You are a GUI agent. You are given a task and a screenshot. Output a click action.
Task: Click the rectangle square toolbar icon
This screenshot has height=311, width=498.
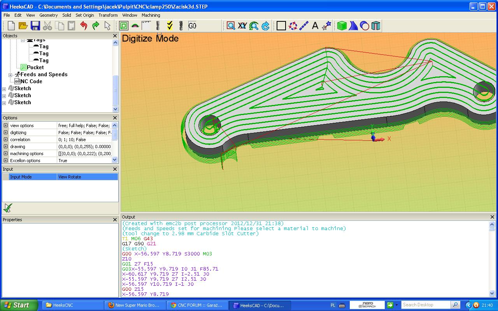click(x=281, y=26)
